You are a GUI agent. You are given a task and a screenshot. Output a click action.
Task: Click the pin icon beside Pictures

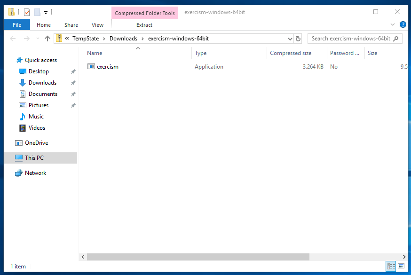tap(73, 105)
